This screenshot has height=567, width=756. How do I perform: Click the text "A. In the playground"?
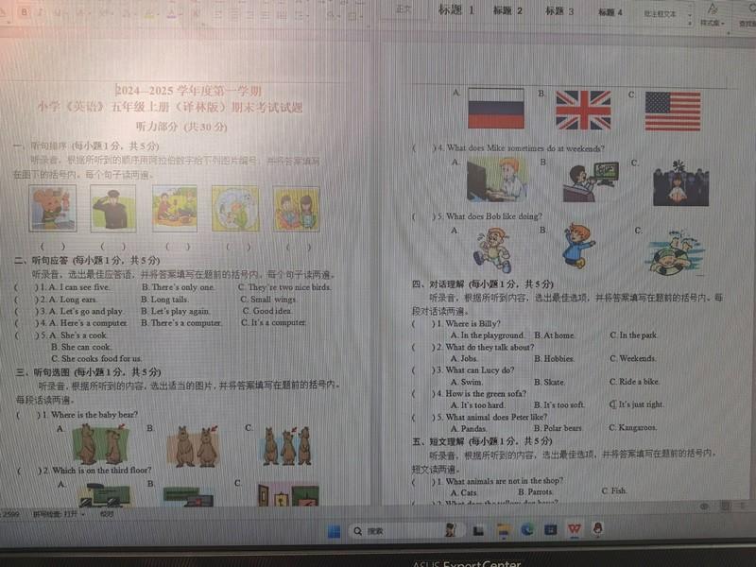click(488, 335)
